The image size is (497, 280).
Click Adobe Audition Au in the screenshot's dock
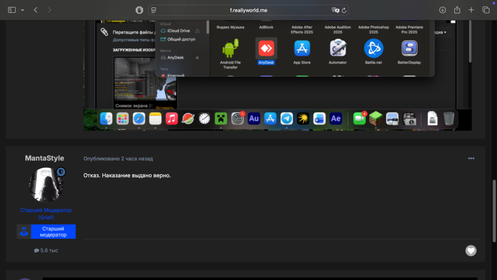[254, 118]
